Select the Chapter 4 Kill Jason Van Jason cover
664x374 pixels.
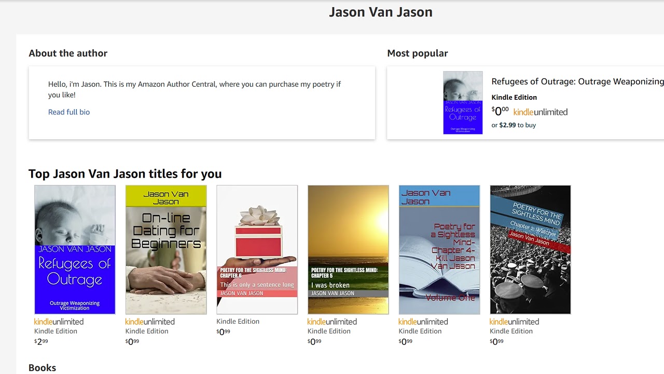439,249
